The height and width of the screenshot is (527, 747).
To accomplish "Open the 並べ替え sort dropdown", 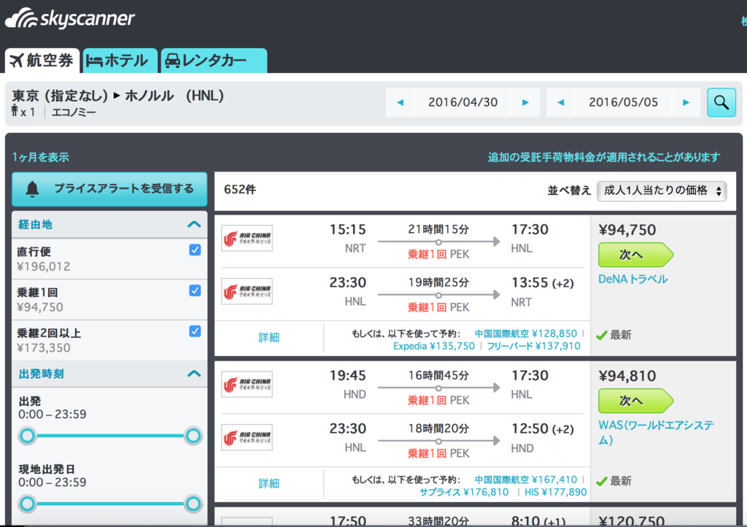I will [662, 191].
